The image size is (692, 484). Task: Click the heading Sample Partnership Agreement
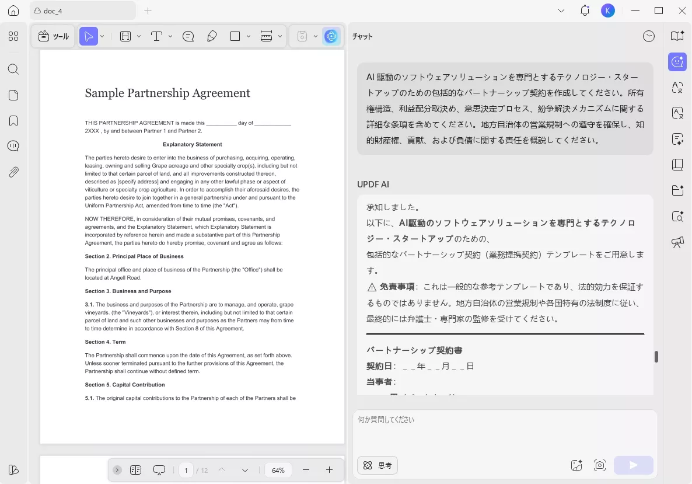[167, 93]
